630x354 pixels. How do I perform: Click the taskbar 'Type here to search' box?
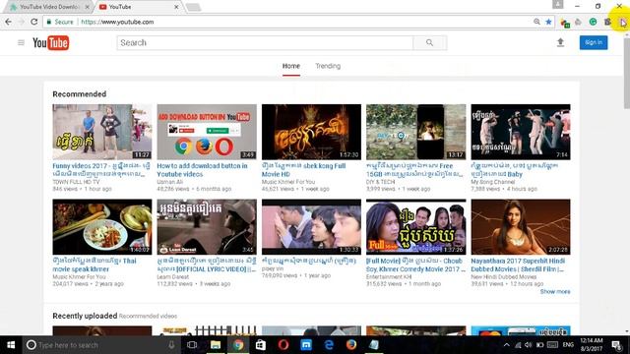click(x=100, y=345)
